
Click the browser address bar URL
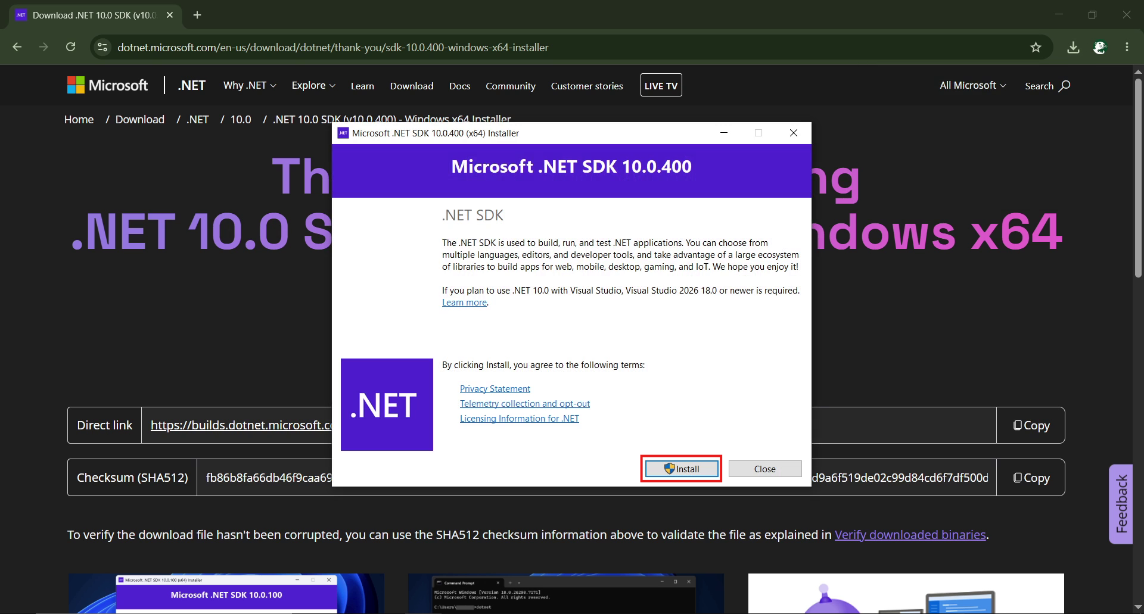point(333,47)
